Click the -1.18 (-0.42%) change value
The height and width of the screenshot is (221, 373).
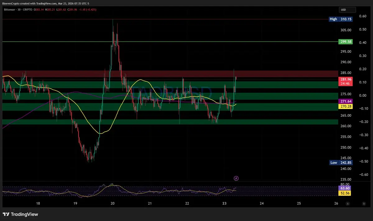(87, 10)
